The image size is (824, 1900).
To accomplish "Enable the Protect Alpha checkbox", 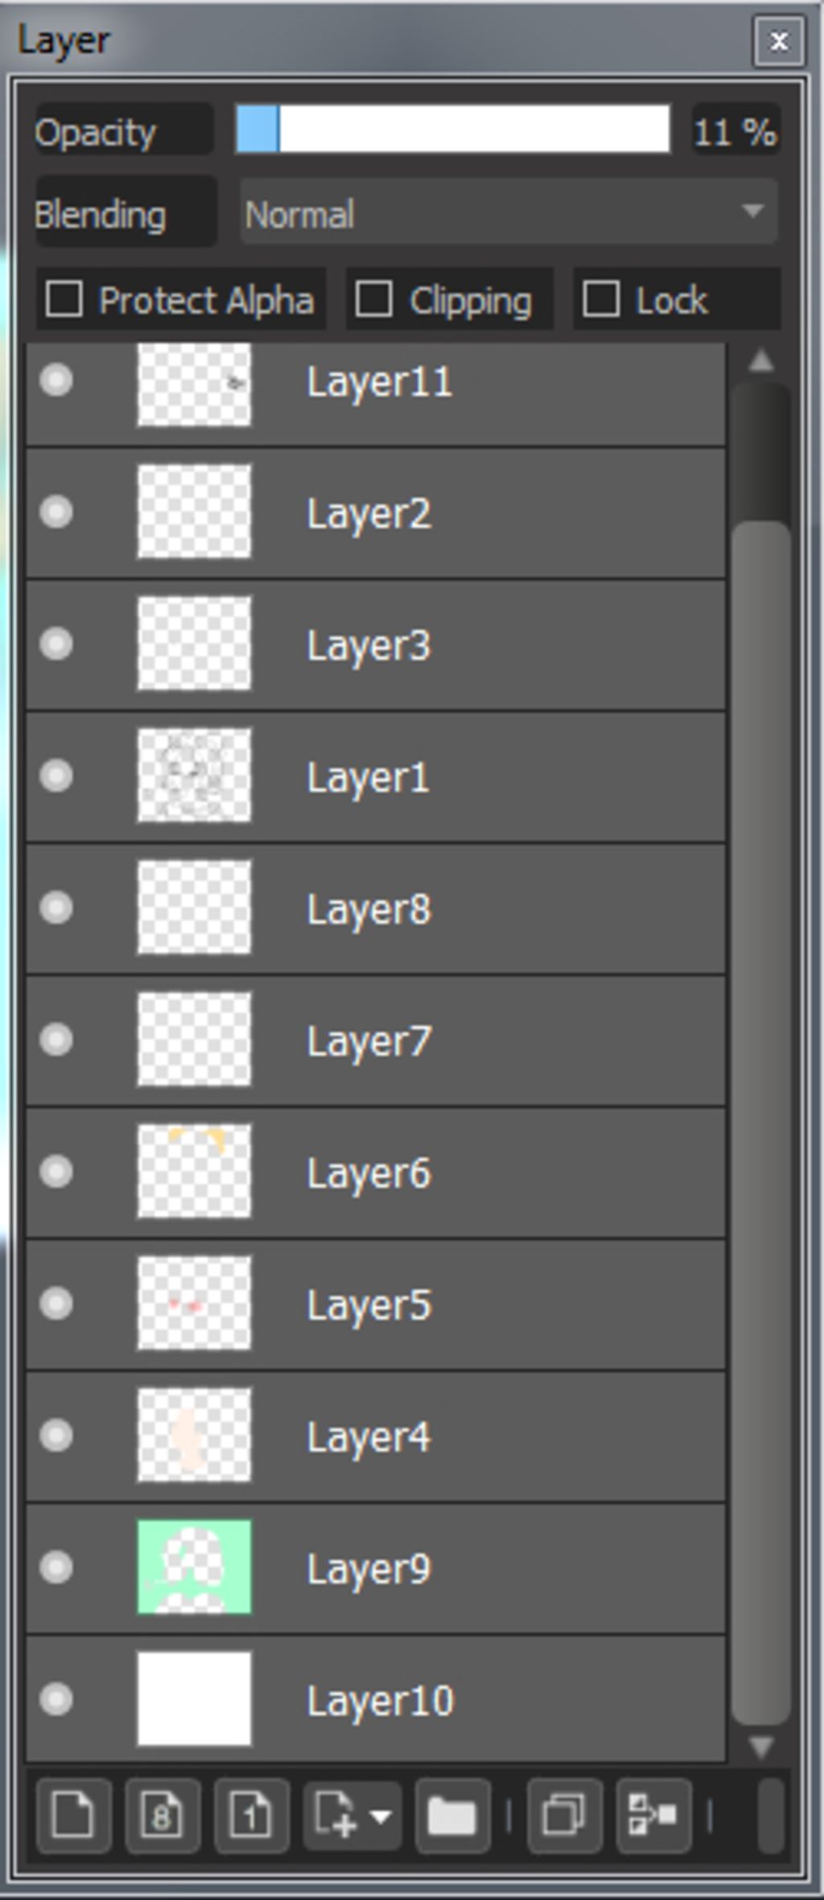I will 64,299.
